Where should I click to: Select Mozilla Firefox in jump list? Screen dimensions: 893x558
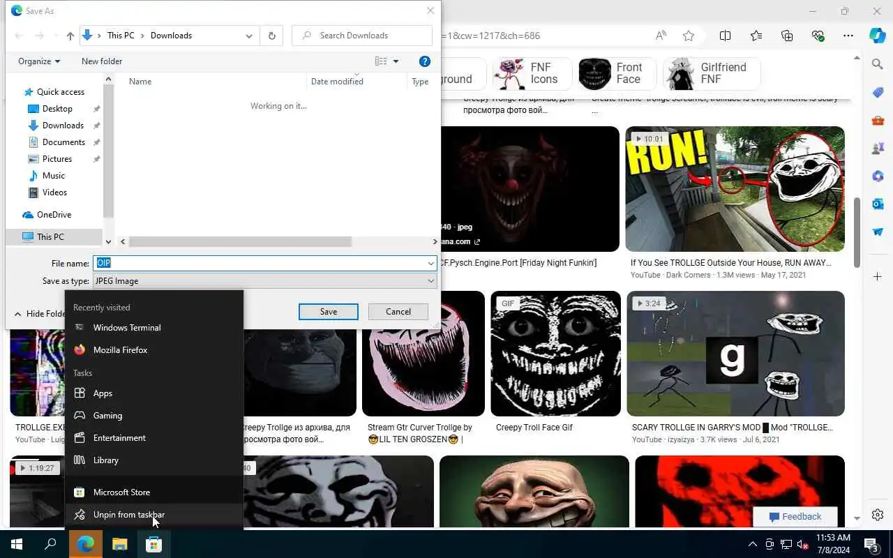[154, 350]
